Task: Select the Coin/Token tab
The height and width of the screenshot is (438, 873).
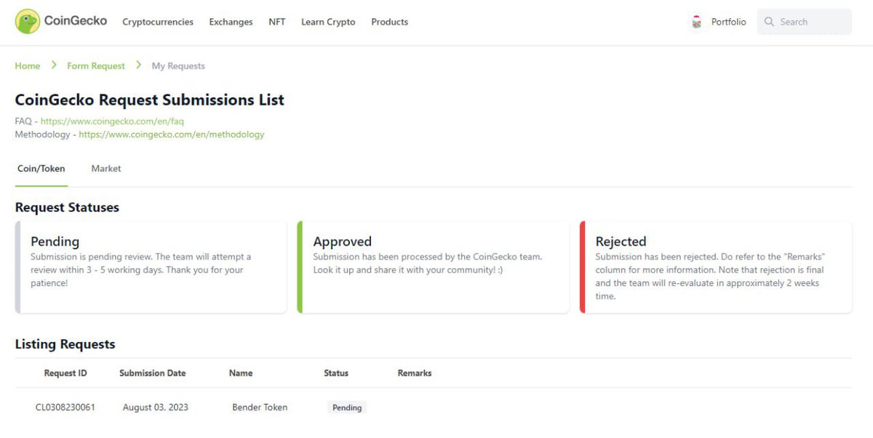Action: (41, 169)
